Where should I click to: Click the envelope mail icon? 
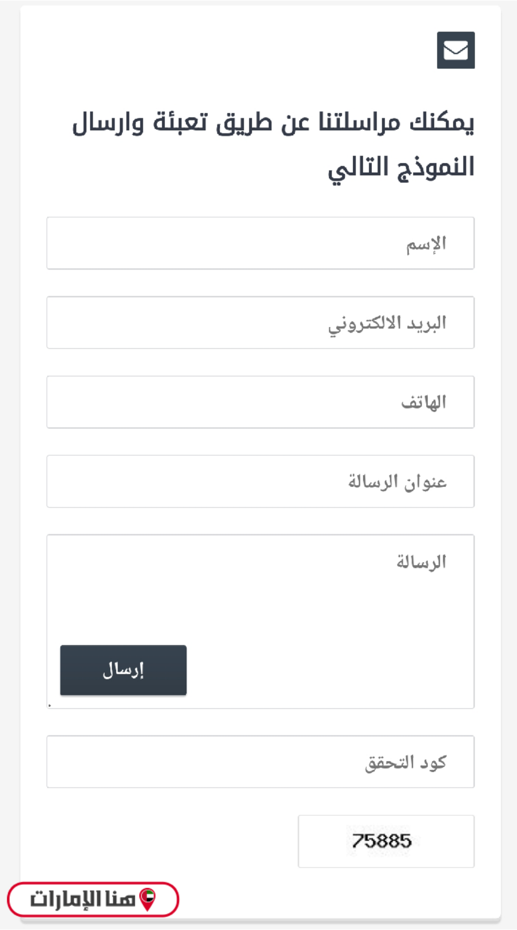[x=456, y=50]
